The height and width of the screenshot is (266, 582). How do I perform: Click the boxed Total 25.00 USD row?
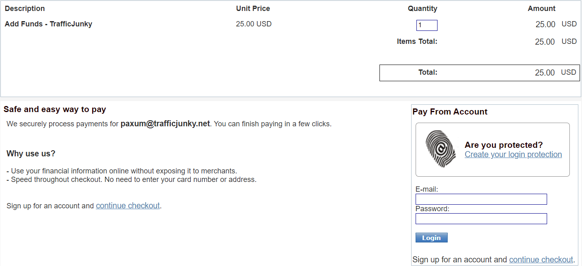click(480, 73)
